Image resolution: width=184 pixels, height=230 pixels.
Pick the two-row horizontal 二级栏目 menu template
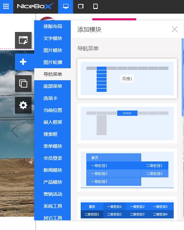click(127, 208)
